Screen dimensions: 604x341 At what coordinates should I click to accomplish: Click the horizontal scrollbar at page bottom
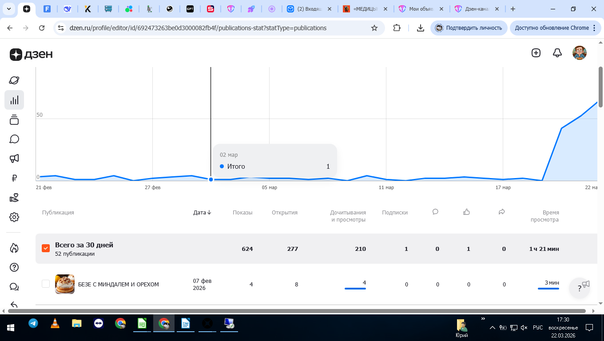(297, 311)
